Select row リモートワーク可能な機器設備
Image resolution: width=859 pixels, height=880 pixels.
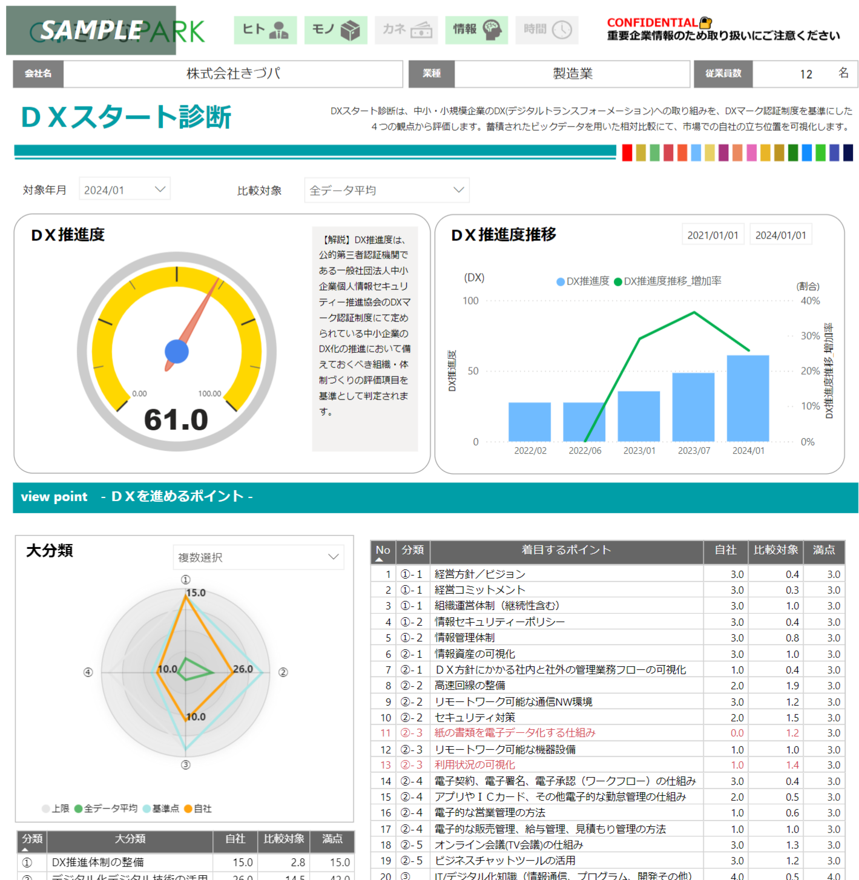608,749
